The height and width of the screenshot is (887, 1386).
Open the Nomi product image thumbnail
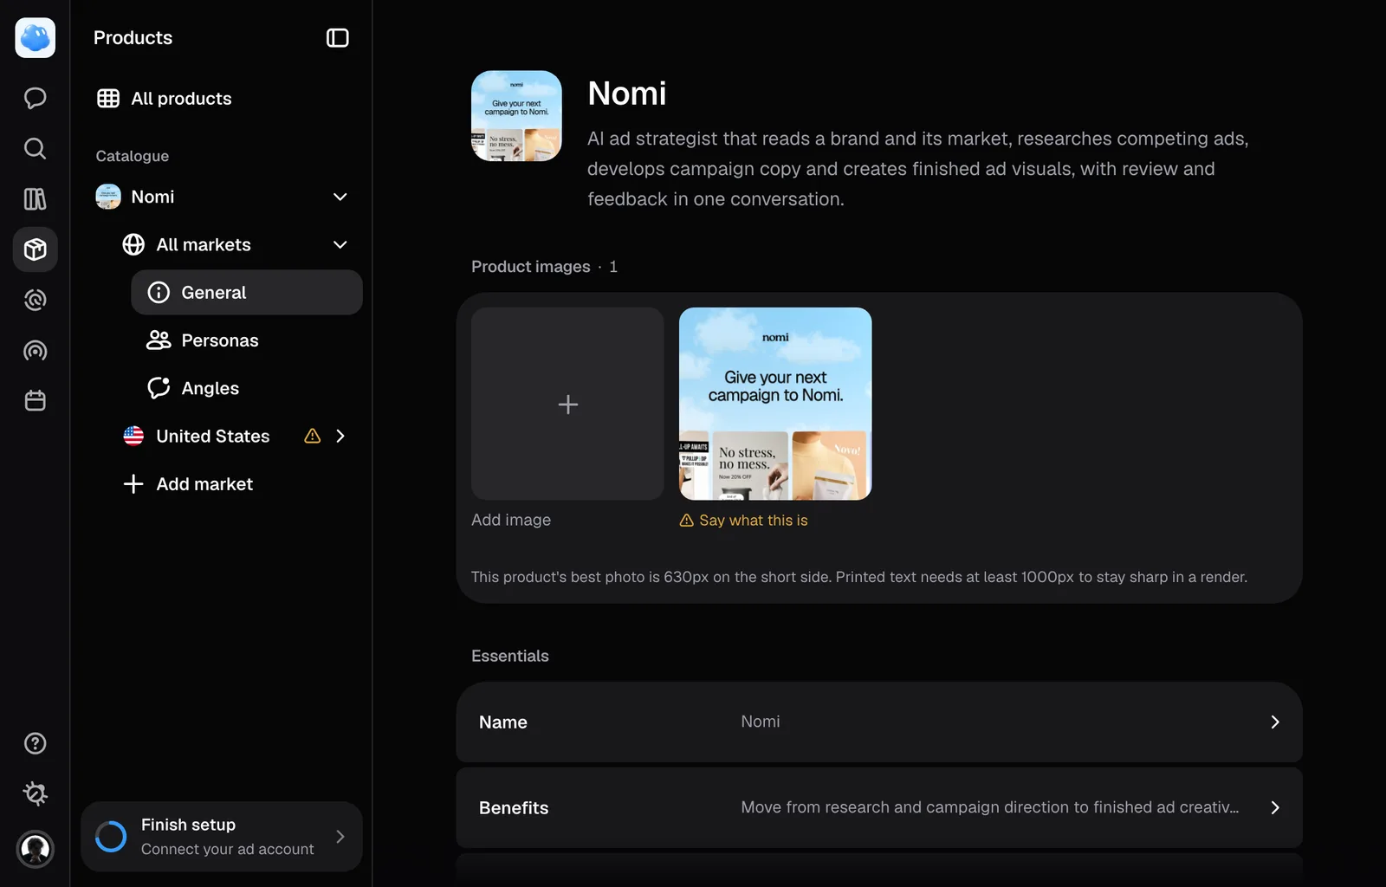(x=775, y=404)
